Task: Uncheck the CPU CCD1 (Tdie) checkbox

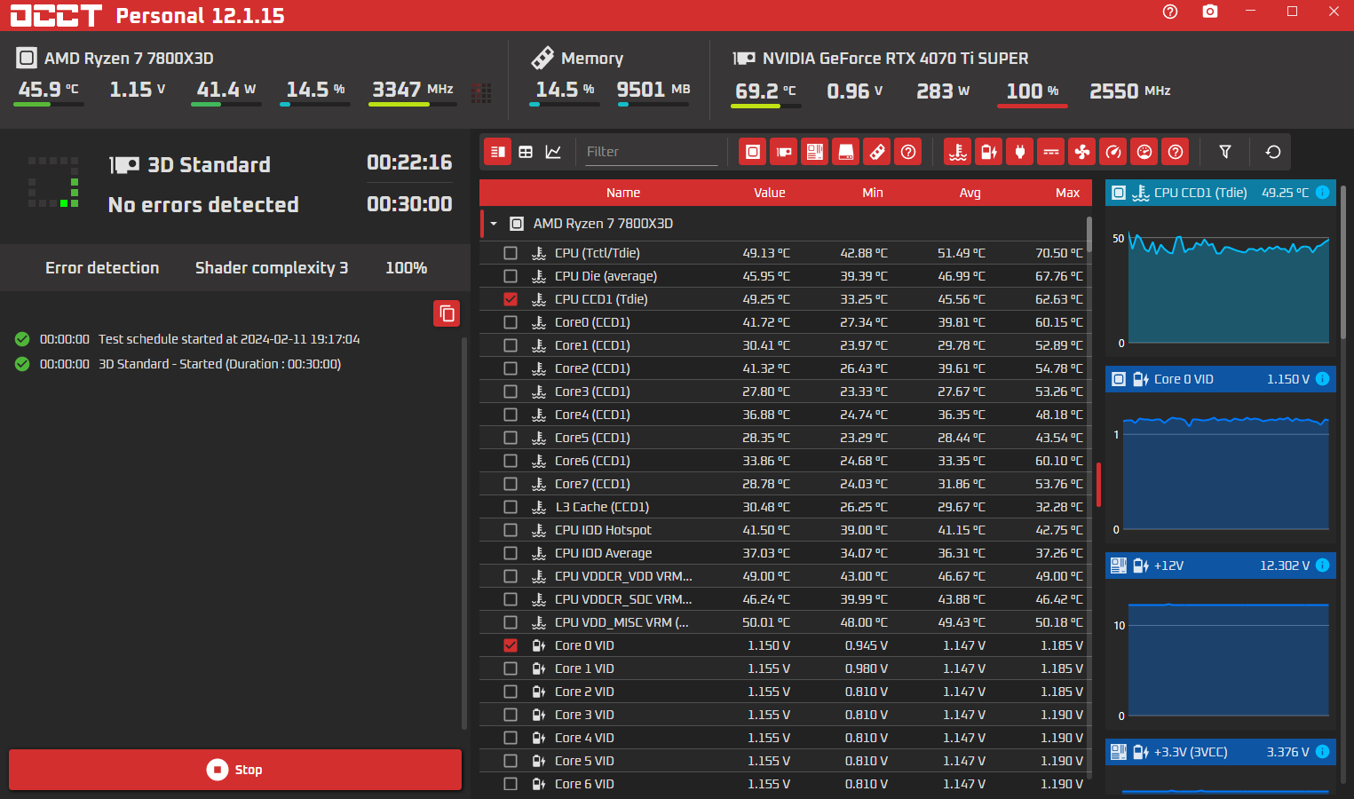Action: 511,299
